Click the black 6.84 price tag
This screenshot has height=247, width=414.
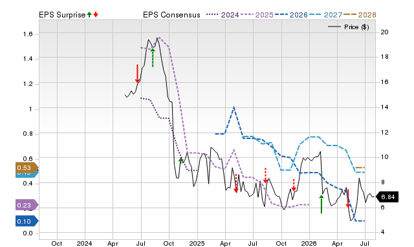click(387, 197)
